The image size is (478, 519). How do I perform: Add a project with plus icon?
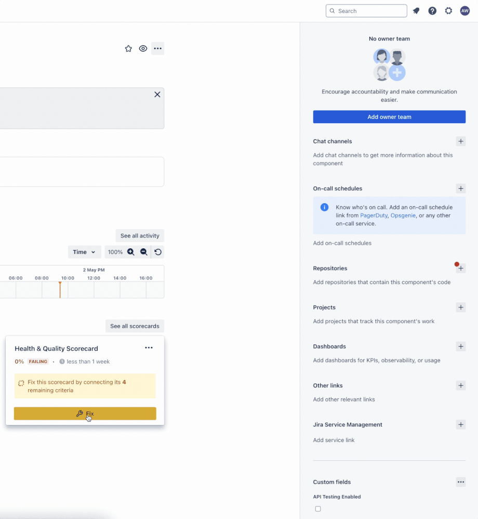click(x=461, y=308)
